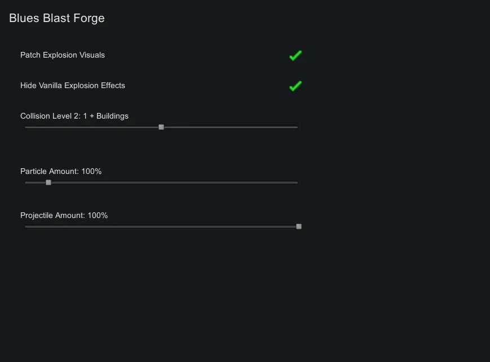Click middle of the Projectile Amount track

[161, 226]
